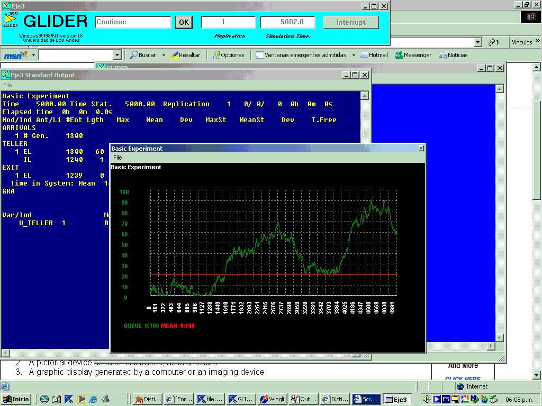
Task: Open the Vínculos links toolbar
Action: (522, 42)
